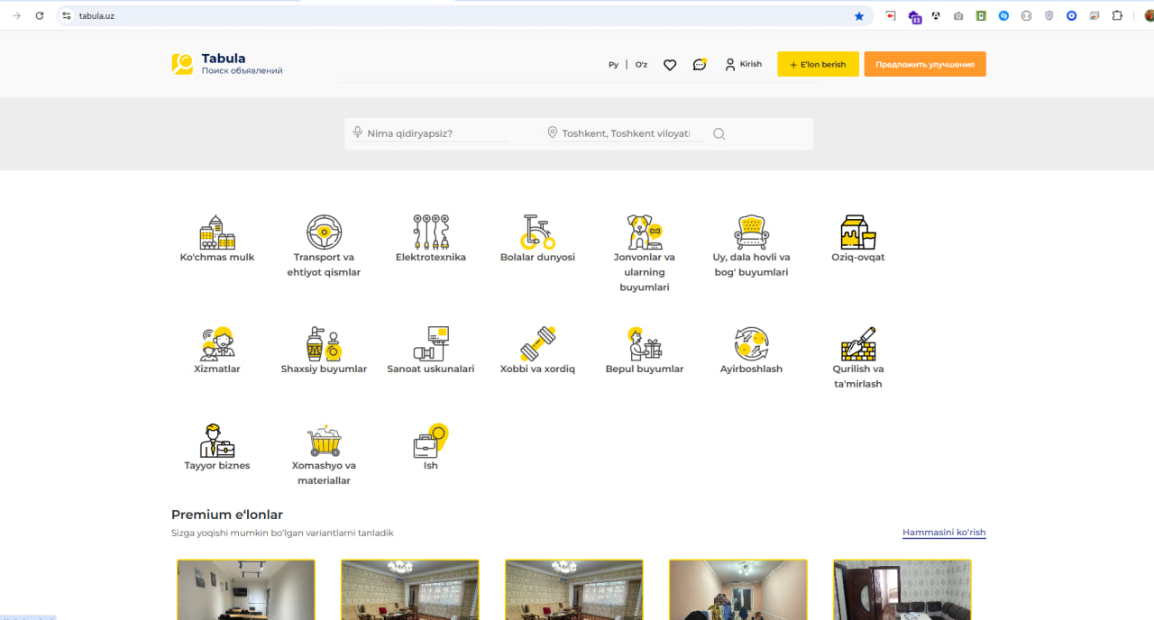Open the favorites heart icon in header

click(670, 65)
